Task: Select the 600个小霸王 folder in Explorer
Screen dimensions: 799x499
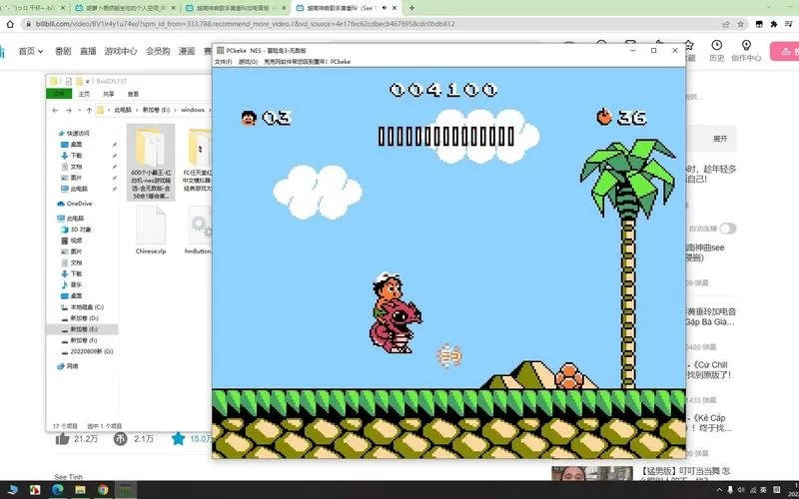Action: 151,163
